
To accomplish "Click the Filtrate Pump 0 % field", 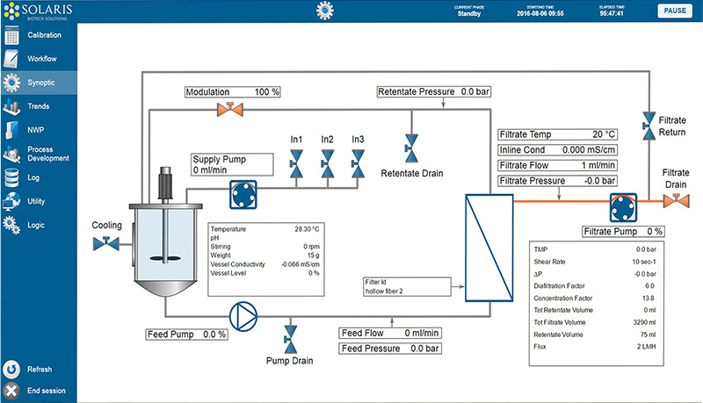I will point(623,232).
